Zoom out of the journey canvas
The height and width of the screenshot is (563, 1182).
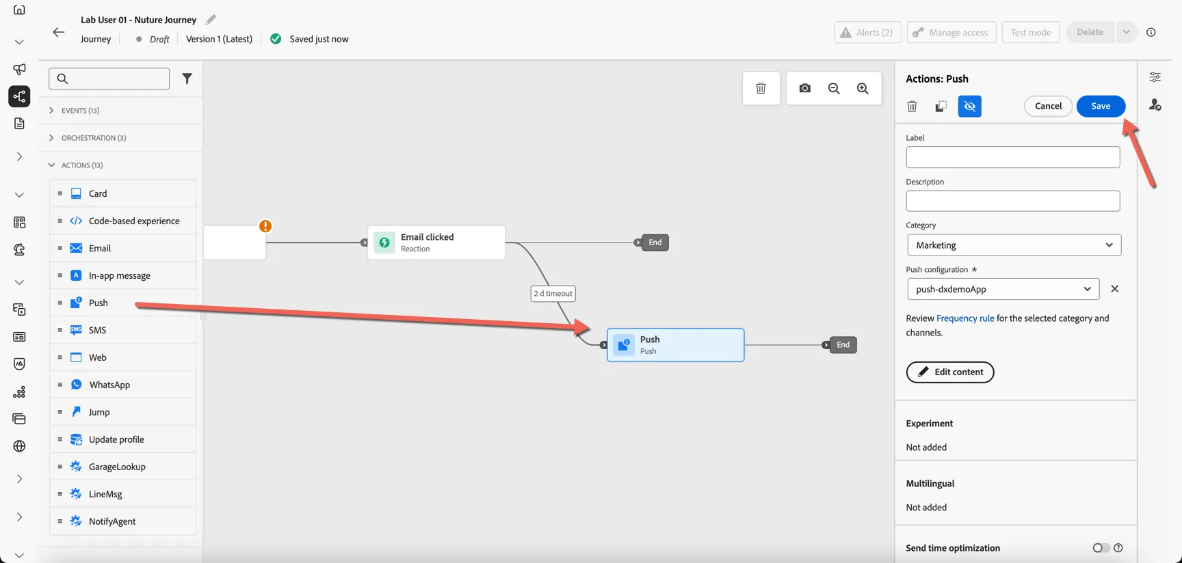pyautogui.click(x=834, y=88)
